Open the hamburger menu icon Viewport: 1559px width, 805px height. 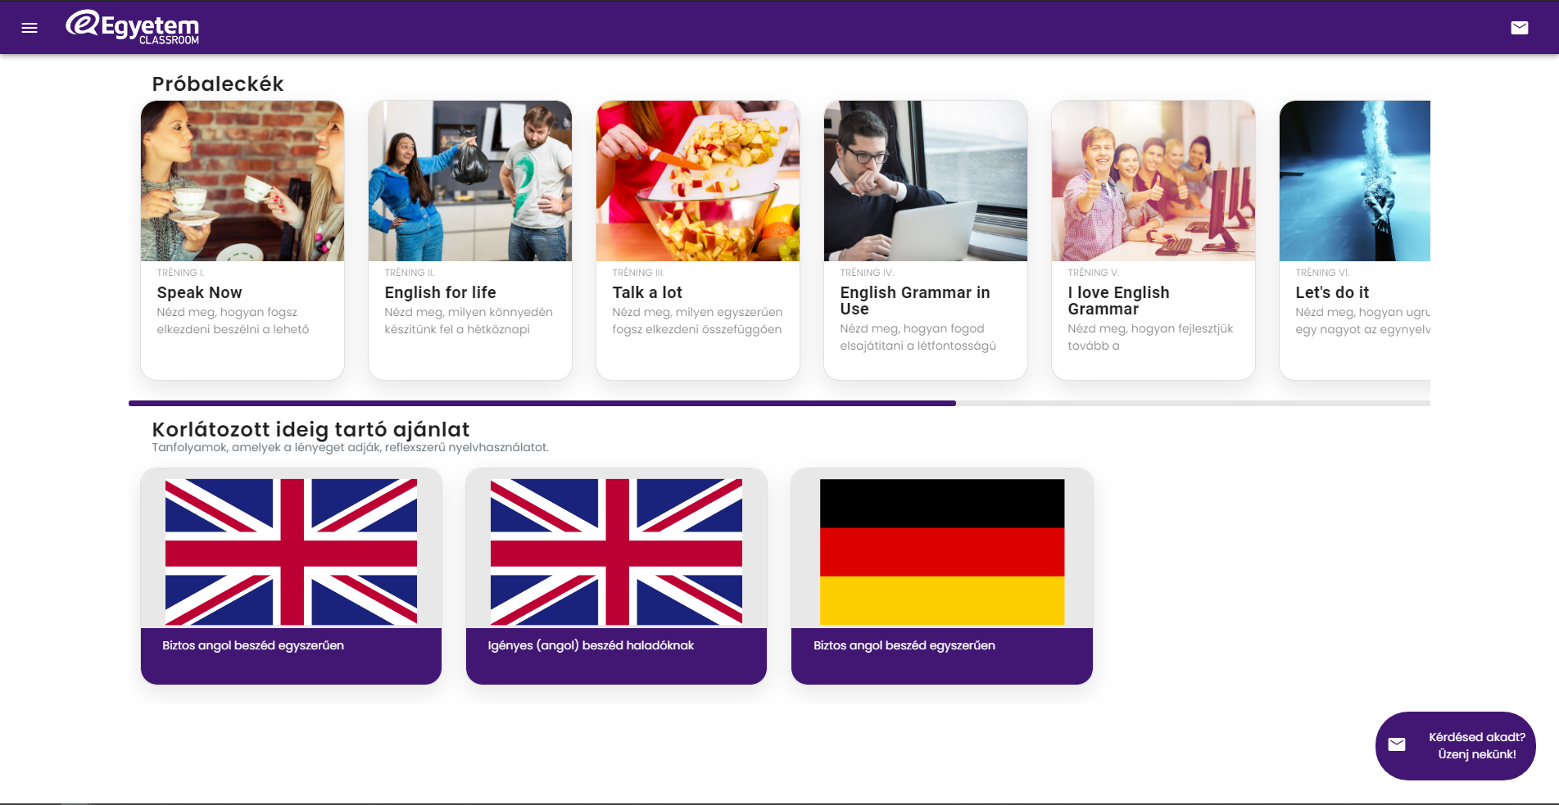(x=29, y=28)
